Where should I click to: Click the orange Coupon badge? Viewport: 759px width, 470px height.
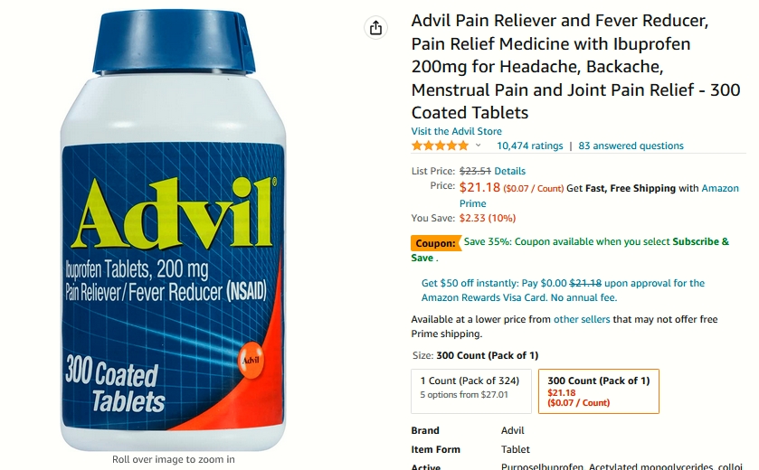(x=436, y=243)
